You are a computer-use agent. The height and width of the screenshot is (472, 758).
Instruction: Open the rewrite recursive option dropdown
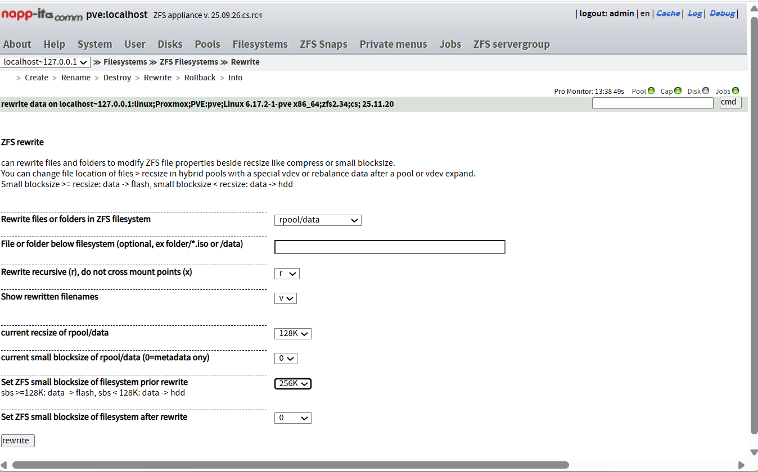coord(287,274)
